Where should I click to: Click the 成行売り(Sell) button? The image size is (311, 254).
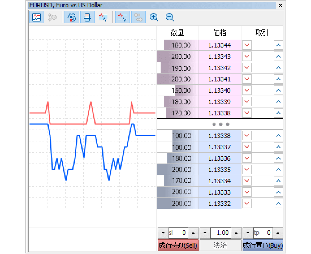(x=178, y=246)
